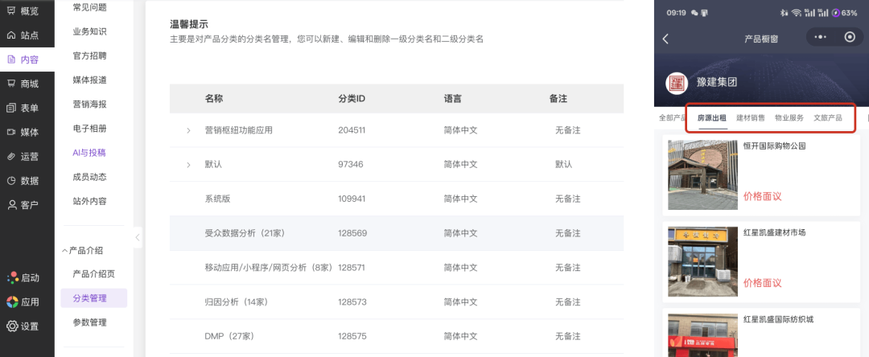Expand the 默认 category row
The width and height of the screenshot is (869, 357).
(188, 165)
